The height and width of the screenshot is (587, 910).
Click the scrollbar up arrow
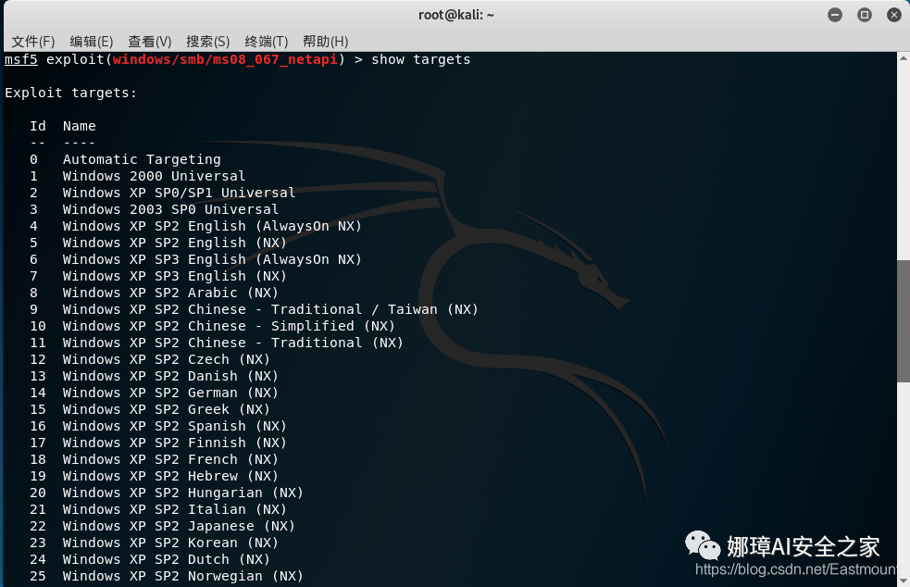click(903, 57)
